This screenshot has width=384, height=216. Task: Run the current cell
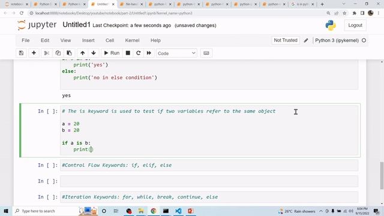coord(112,53)
